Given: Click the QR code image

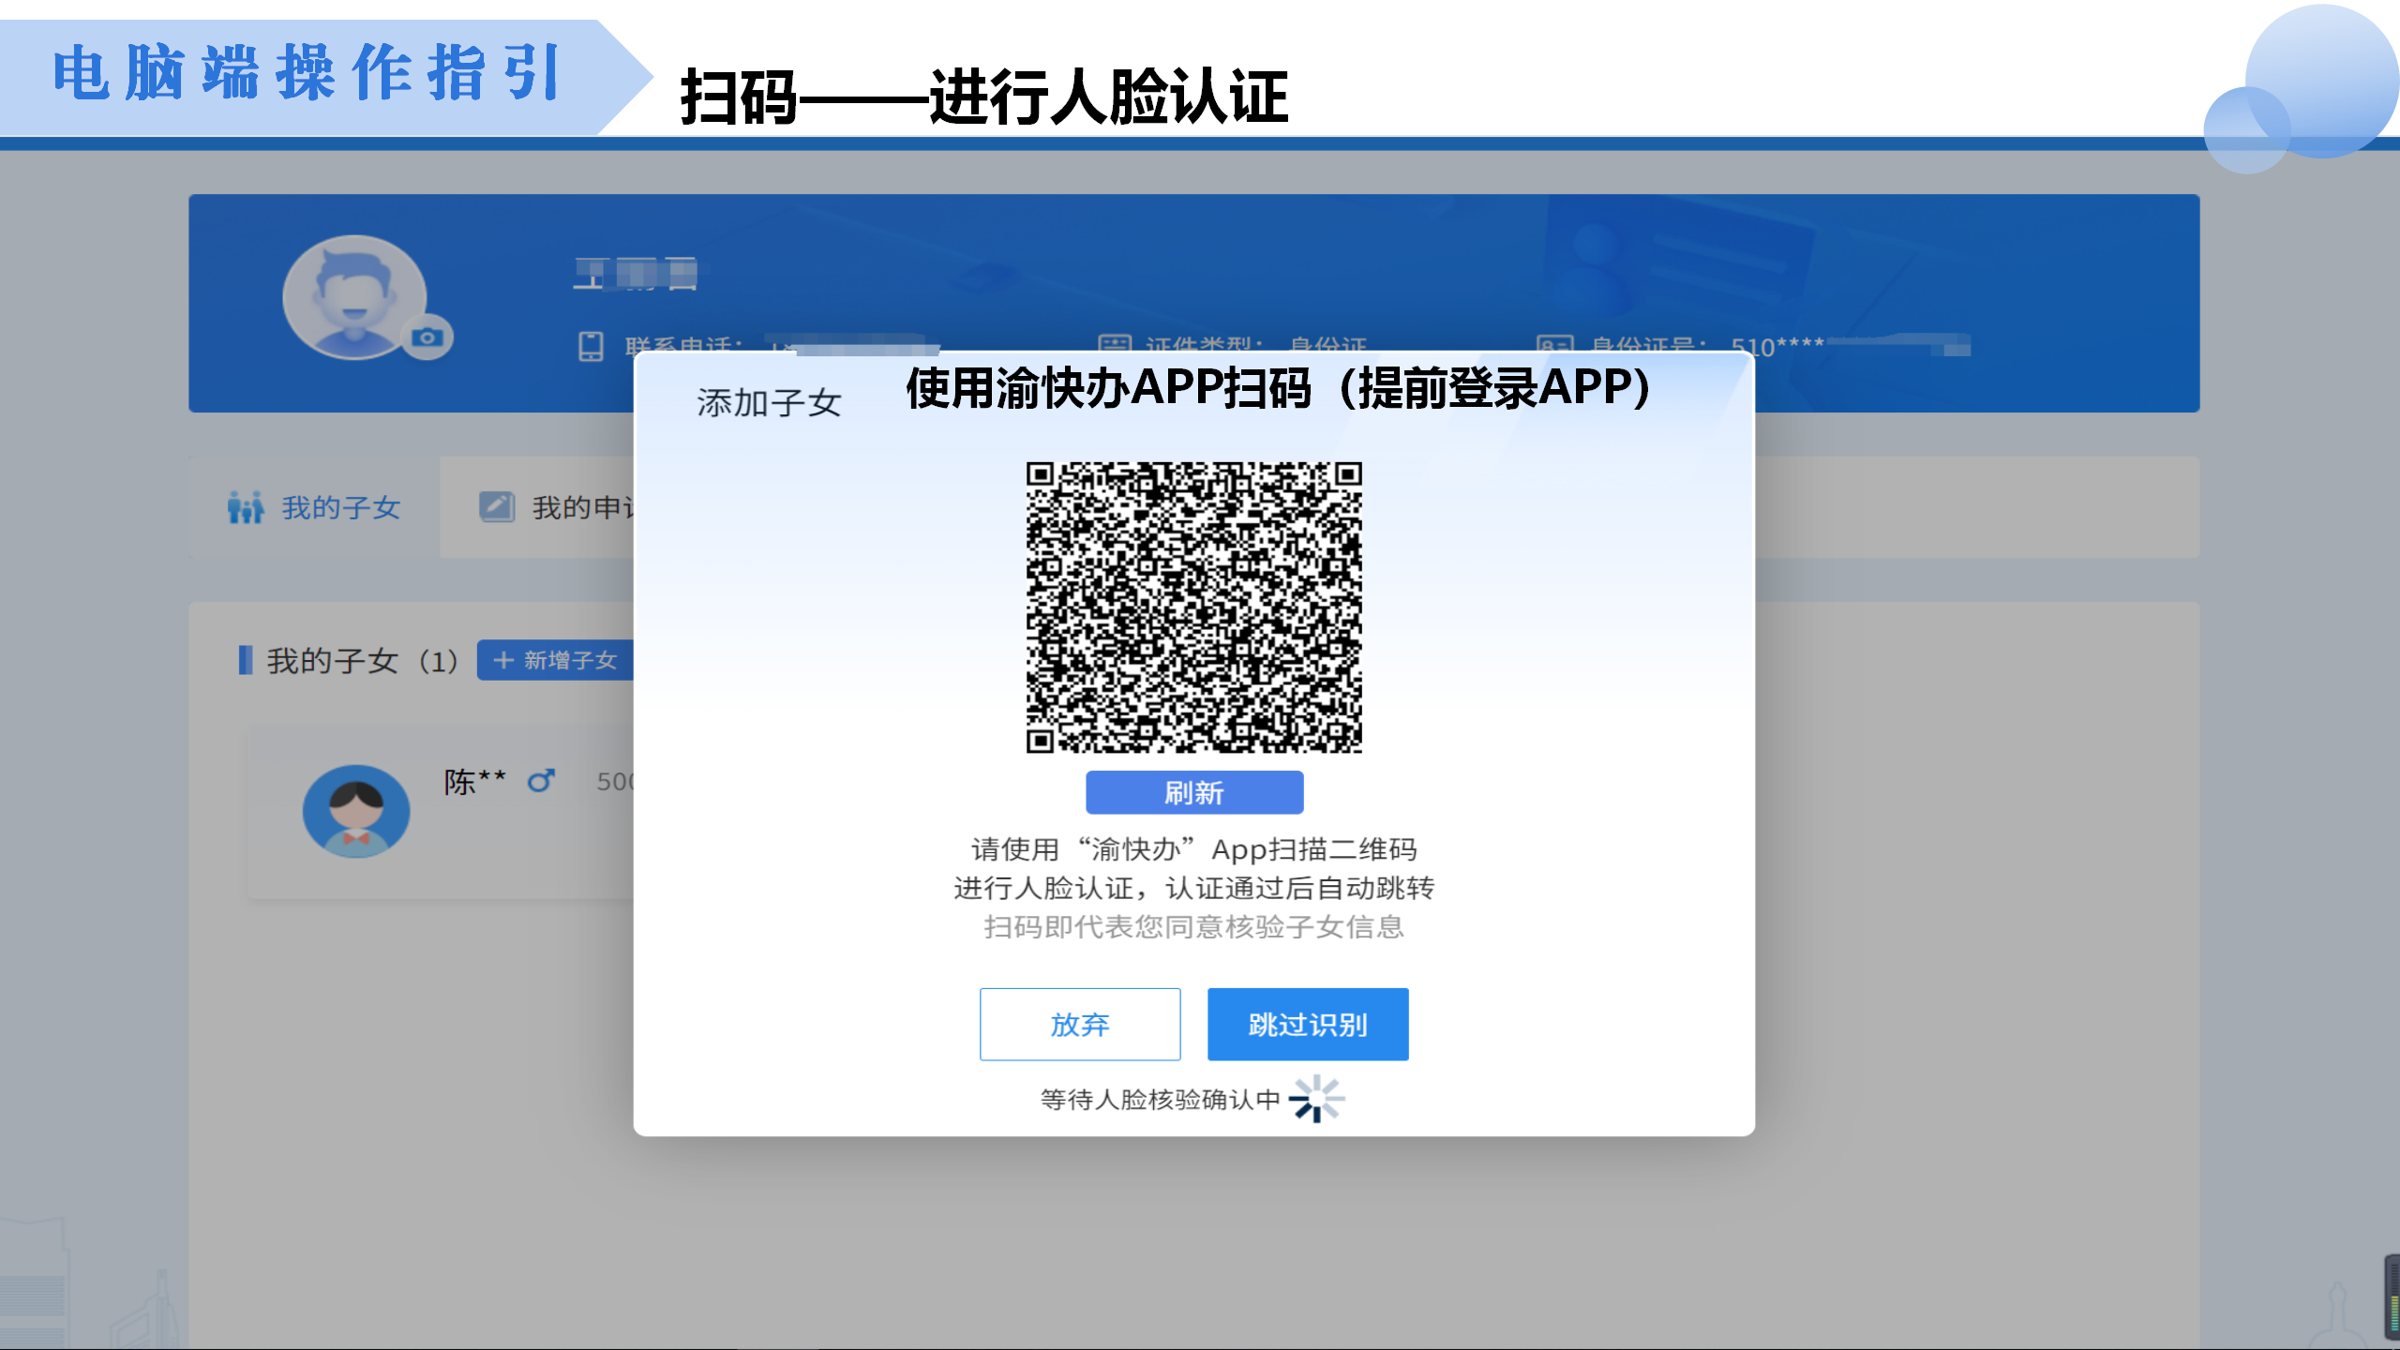Looking at the screenshot, I should [1193, 607].
